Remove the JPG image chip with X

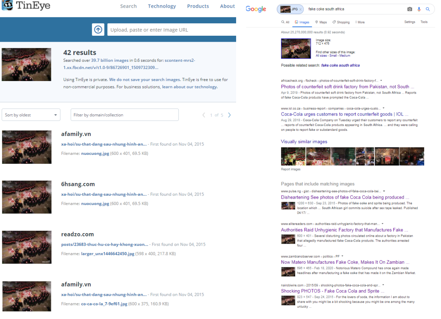point(300,9)
